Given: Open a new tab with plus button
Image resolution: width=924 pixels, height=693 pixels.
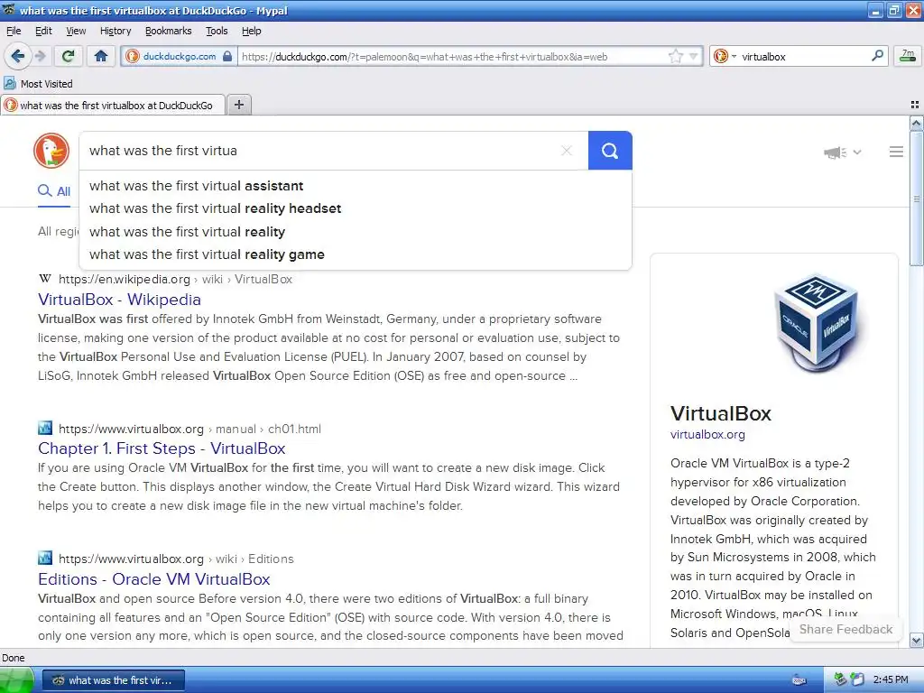Looking at the screenshot, I should click(x=238, y=105).
